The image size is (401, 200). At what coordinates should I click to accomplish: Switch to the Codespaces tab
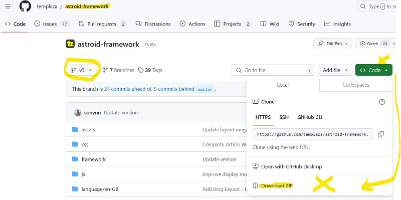pyautogui.click(x=356, y=85)
